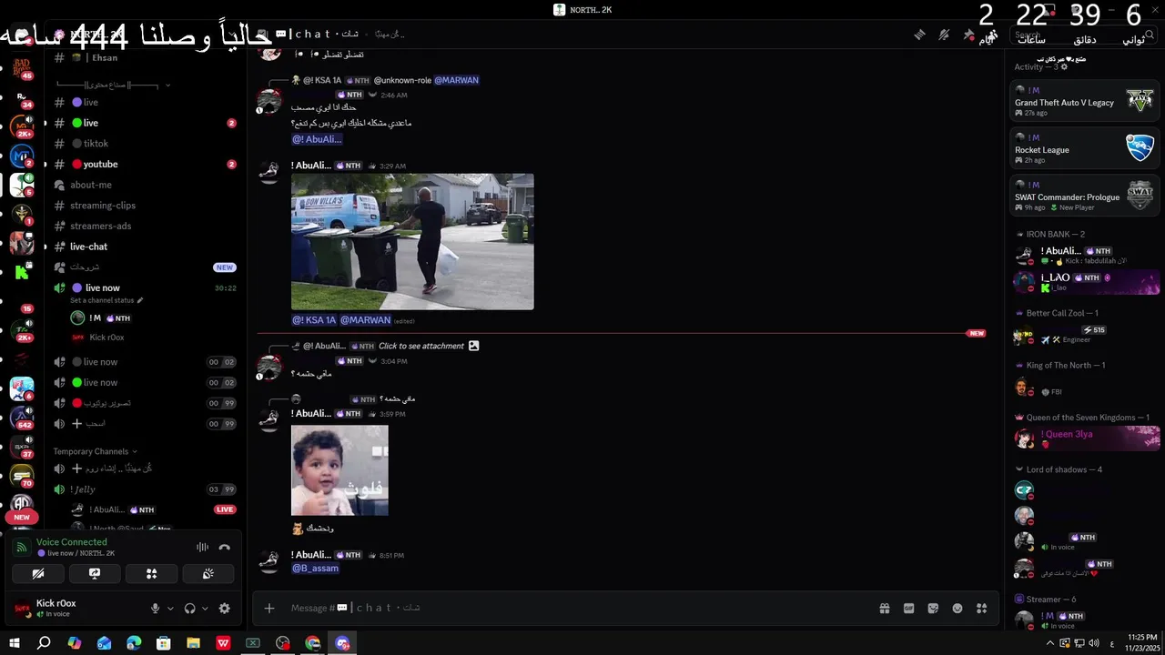
Task: Start screen share in voice panel
Action: (95, 573)
